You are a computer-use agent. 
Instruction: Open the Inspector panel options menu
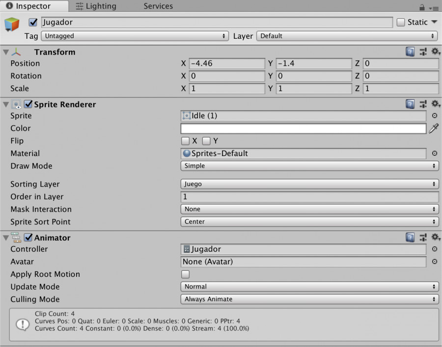pyautogui.click(x=434, y=9)
